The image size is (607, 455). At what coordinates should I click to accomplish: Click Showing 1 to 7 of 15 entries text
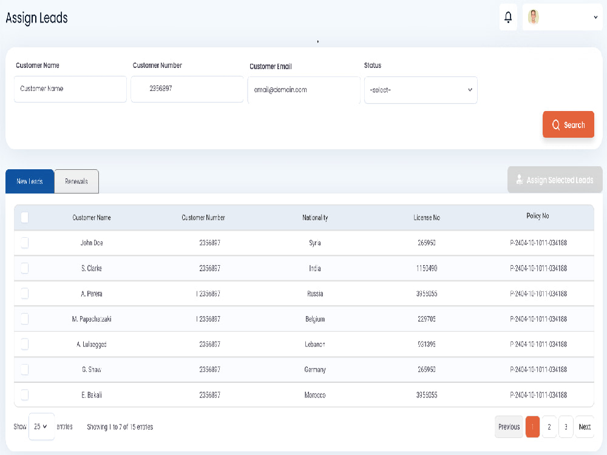120,426
